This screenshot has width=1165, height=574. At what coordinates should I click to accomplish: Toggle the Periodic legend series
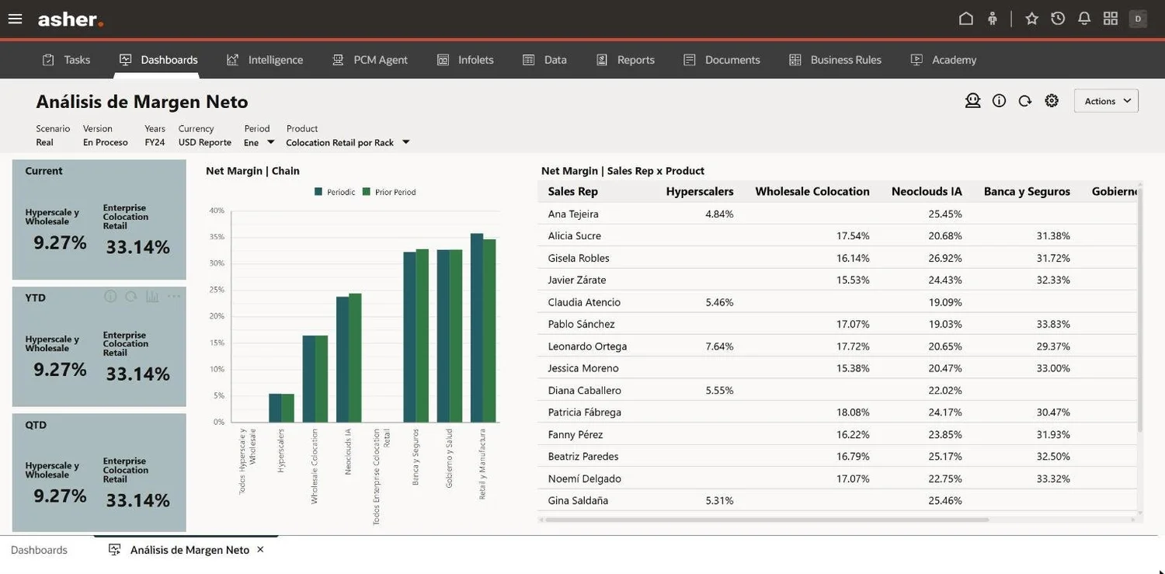335,192
